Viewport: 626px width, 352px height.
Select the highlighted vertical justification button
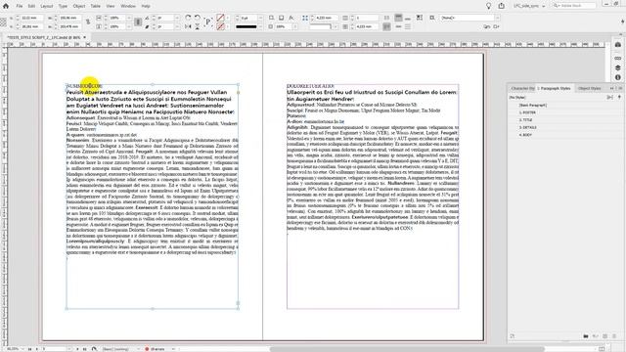click(x=386, y=26)
